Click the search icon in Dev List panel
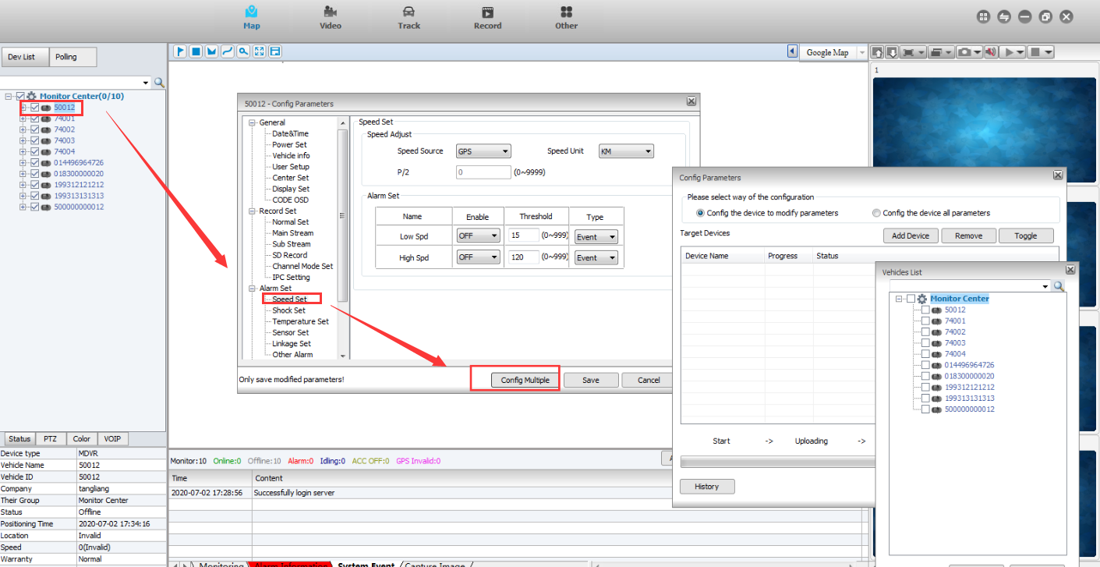 pyautogui.click(x=159, y=82)
